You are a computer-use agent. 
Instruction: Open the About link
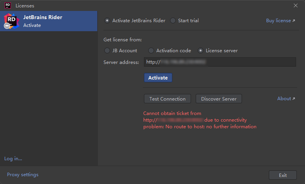click(x=284, y=99)
